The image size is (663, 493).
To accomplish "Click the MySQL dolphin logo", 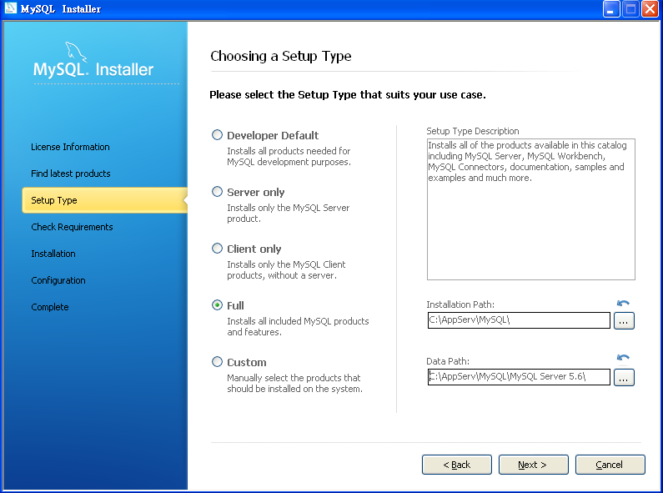I will (x=76, y=53).
